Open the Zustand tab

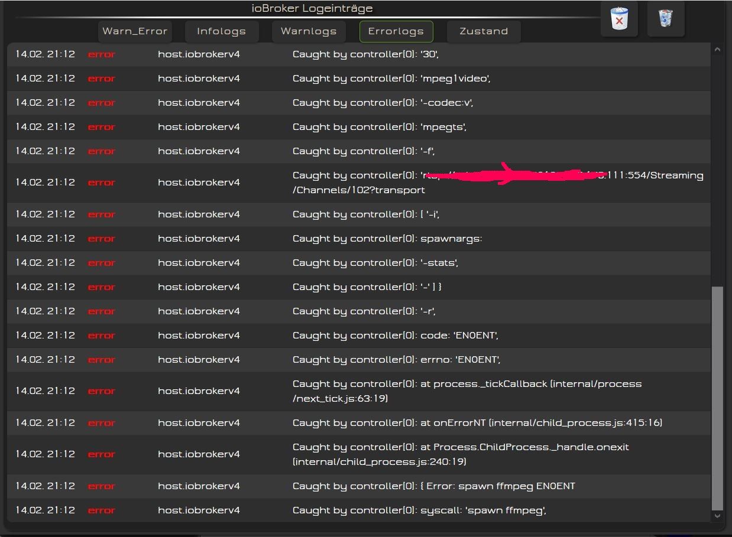(x=484, y=31)
